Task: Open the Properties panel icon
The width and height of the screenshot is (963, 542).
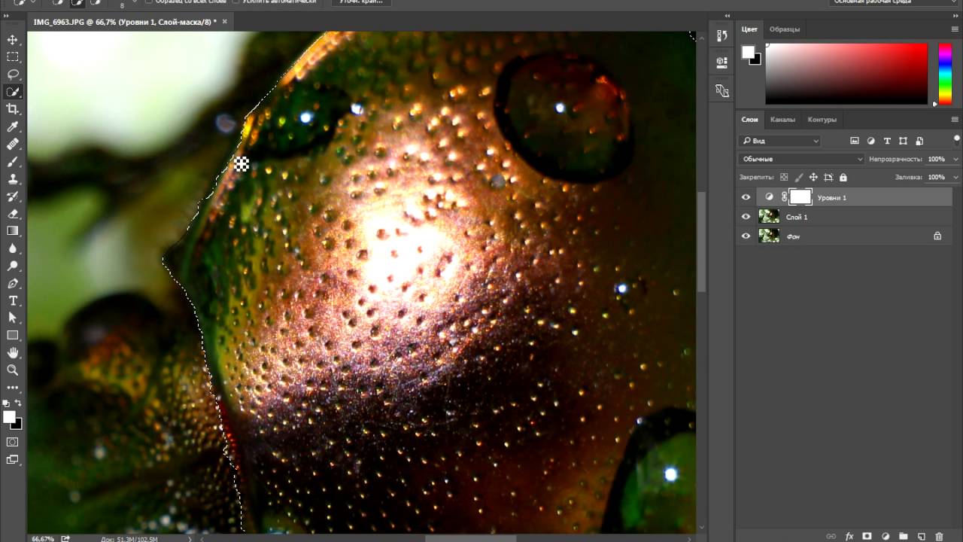Action: (721, 62)
